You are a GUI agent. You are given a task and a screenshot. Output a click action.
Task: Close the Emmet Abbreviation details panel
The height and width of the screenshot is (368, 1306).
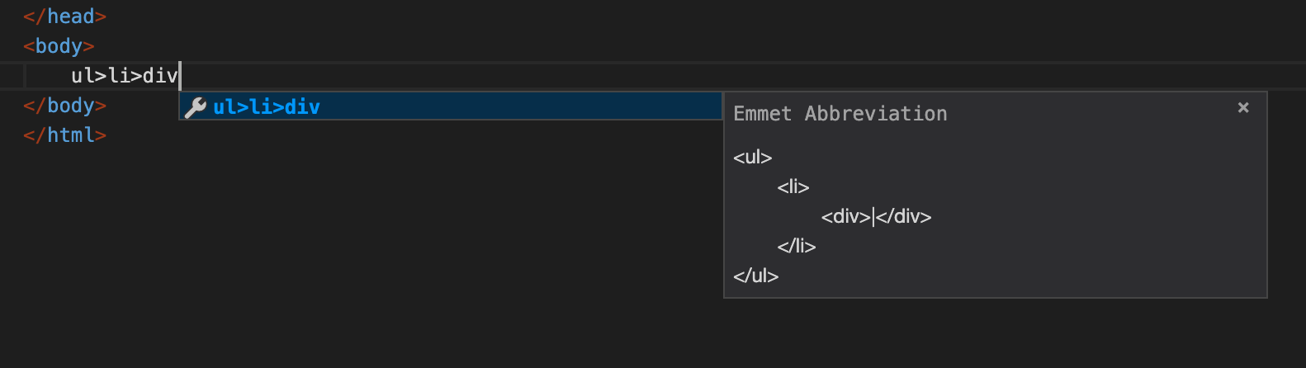1243,107
